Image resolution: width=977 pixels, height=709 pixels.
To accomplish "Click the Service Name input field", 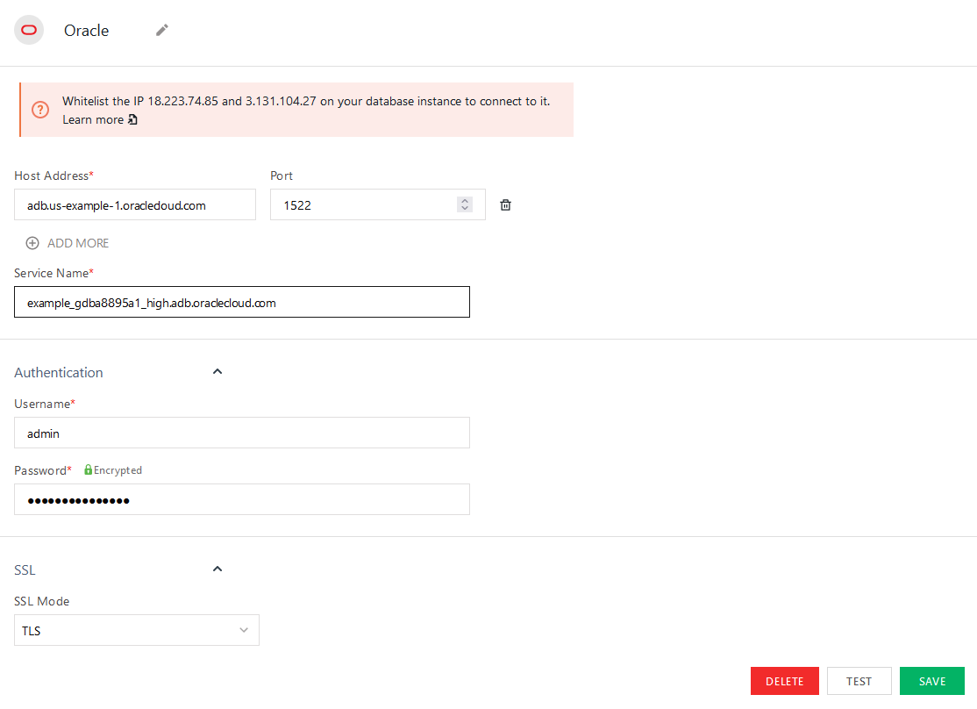I will click(242, 302).
